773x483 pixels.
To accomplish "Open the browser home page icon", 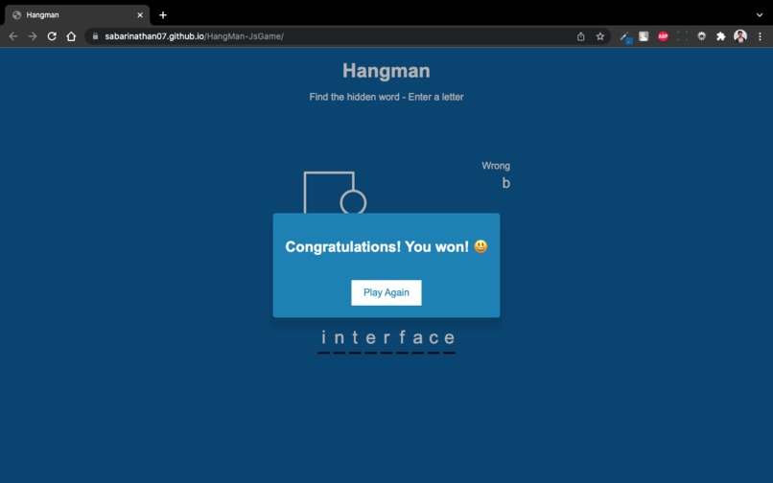I will click(x=71, y=36).
